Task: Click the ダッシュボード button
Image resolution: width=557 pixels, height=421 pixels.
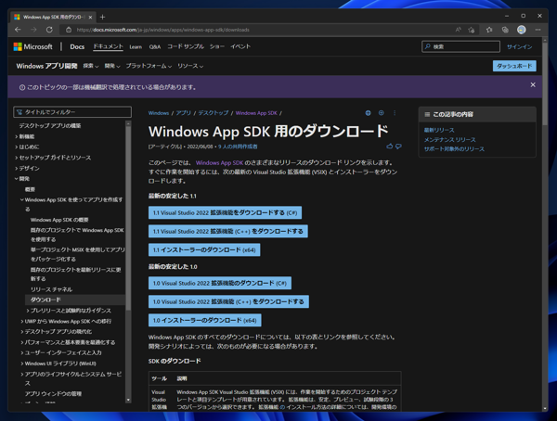Action: pyautogui.click(x=514, y=66)
